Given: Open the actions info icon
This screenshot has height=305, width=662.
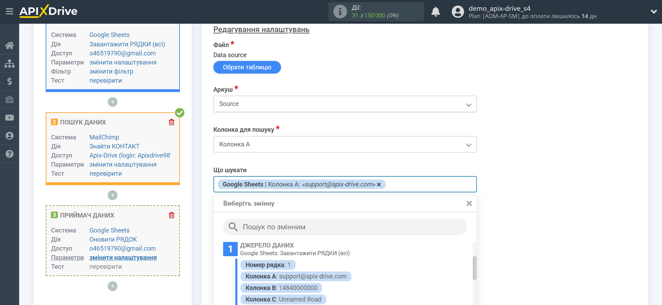Looking at the screenshot, I should tap(340, 12).
